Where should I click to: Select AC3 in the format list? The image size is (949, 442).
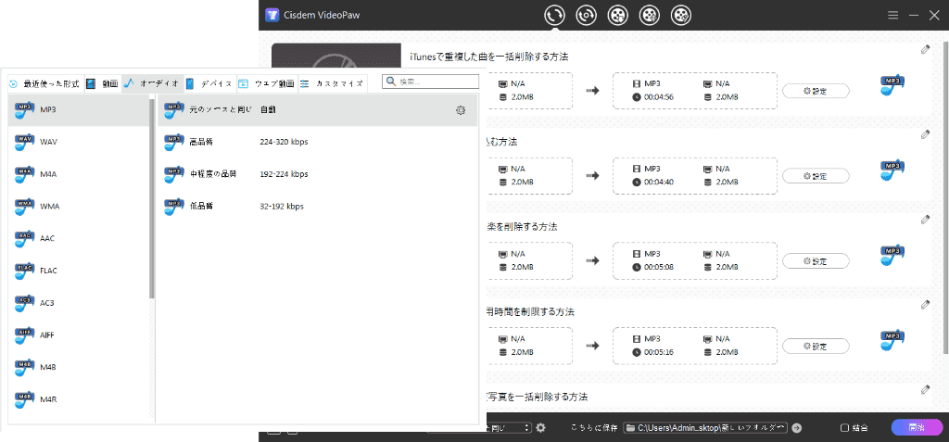pyautogui.click(x=79, y=302)
